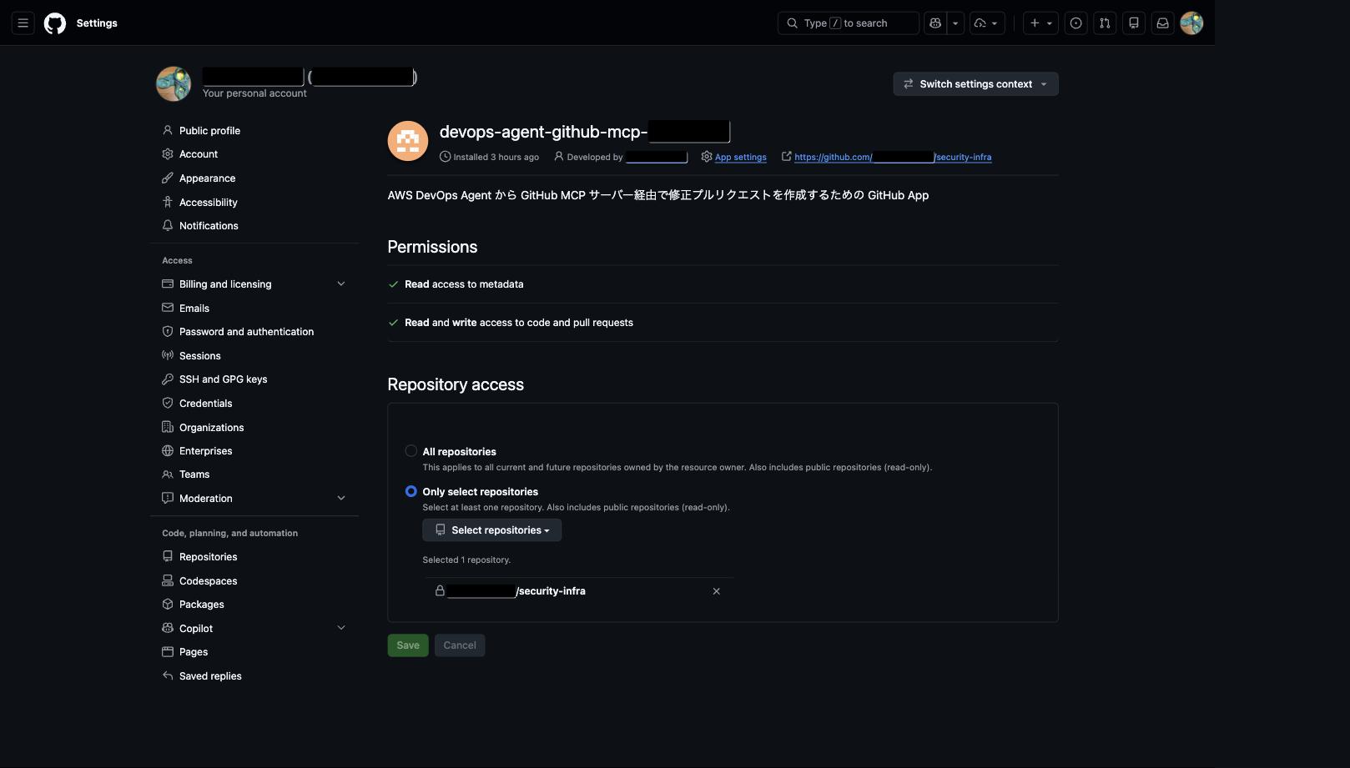Open the Pull requests icon in the header
This screenshot has height=768, width=1350.
tap(1105, 23)
